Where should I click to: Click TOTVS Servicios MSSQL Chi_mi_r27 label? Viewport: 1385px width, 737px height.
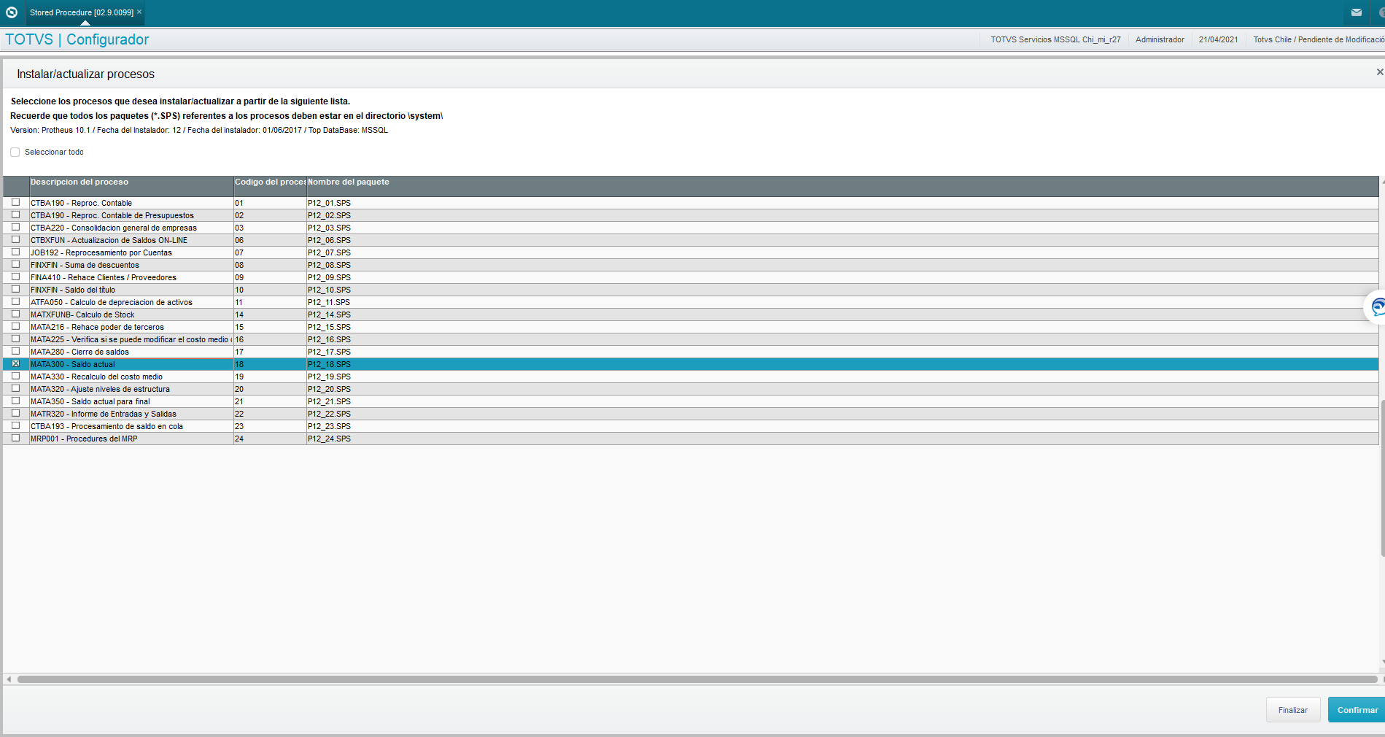[x=1055, y=39]
